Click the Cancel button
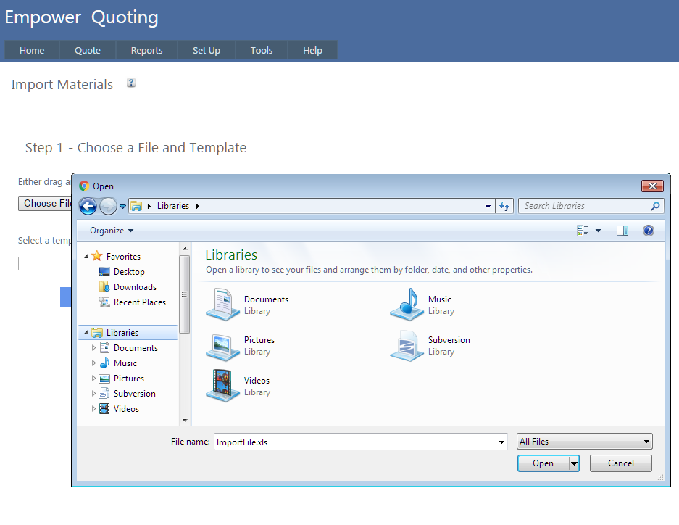Image resolution: width=679 pixels, height=525 pixels. coord(620,463)
